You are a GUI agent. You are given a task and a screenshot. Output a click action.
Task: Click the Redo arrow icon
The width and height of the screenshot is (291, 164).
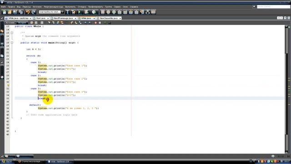(33, 12)
